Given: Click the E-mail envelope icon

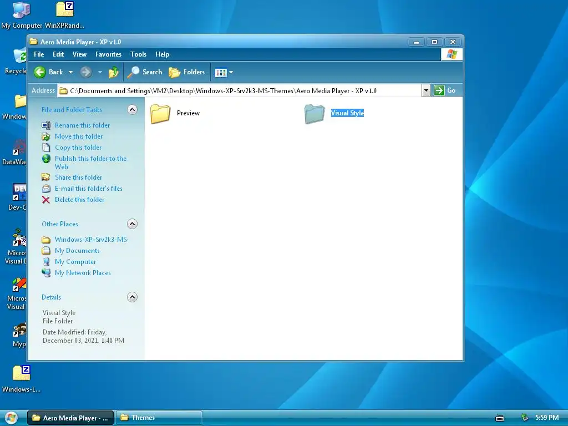Looking at the screenshot, I should 46,189.
